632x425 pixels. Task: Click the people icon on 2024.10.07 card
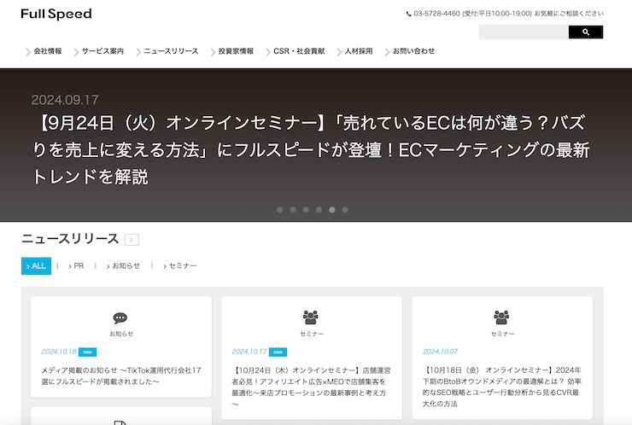point(501,317)
